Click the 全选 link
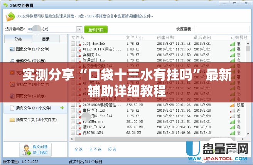253x165 pixels. (79, 149)
